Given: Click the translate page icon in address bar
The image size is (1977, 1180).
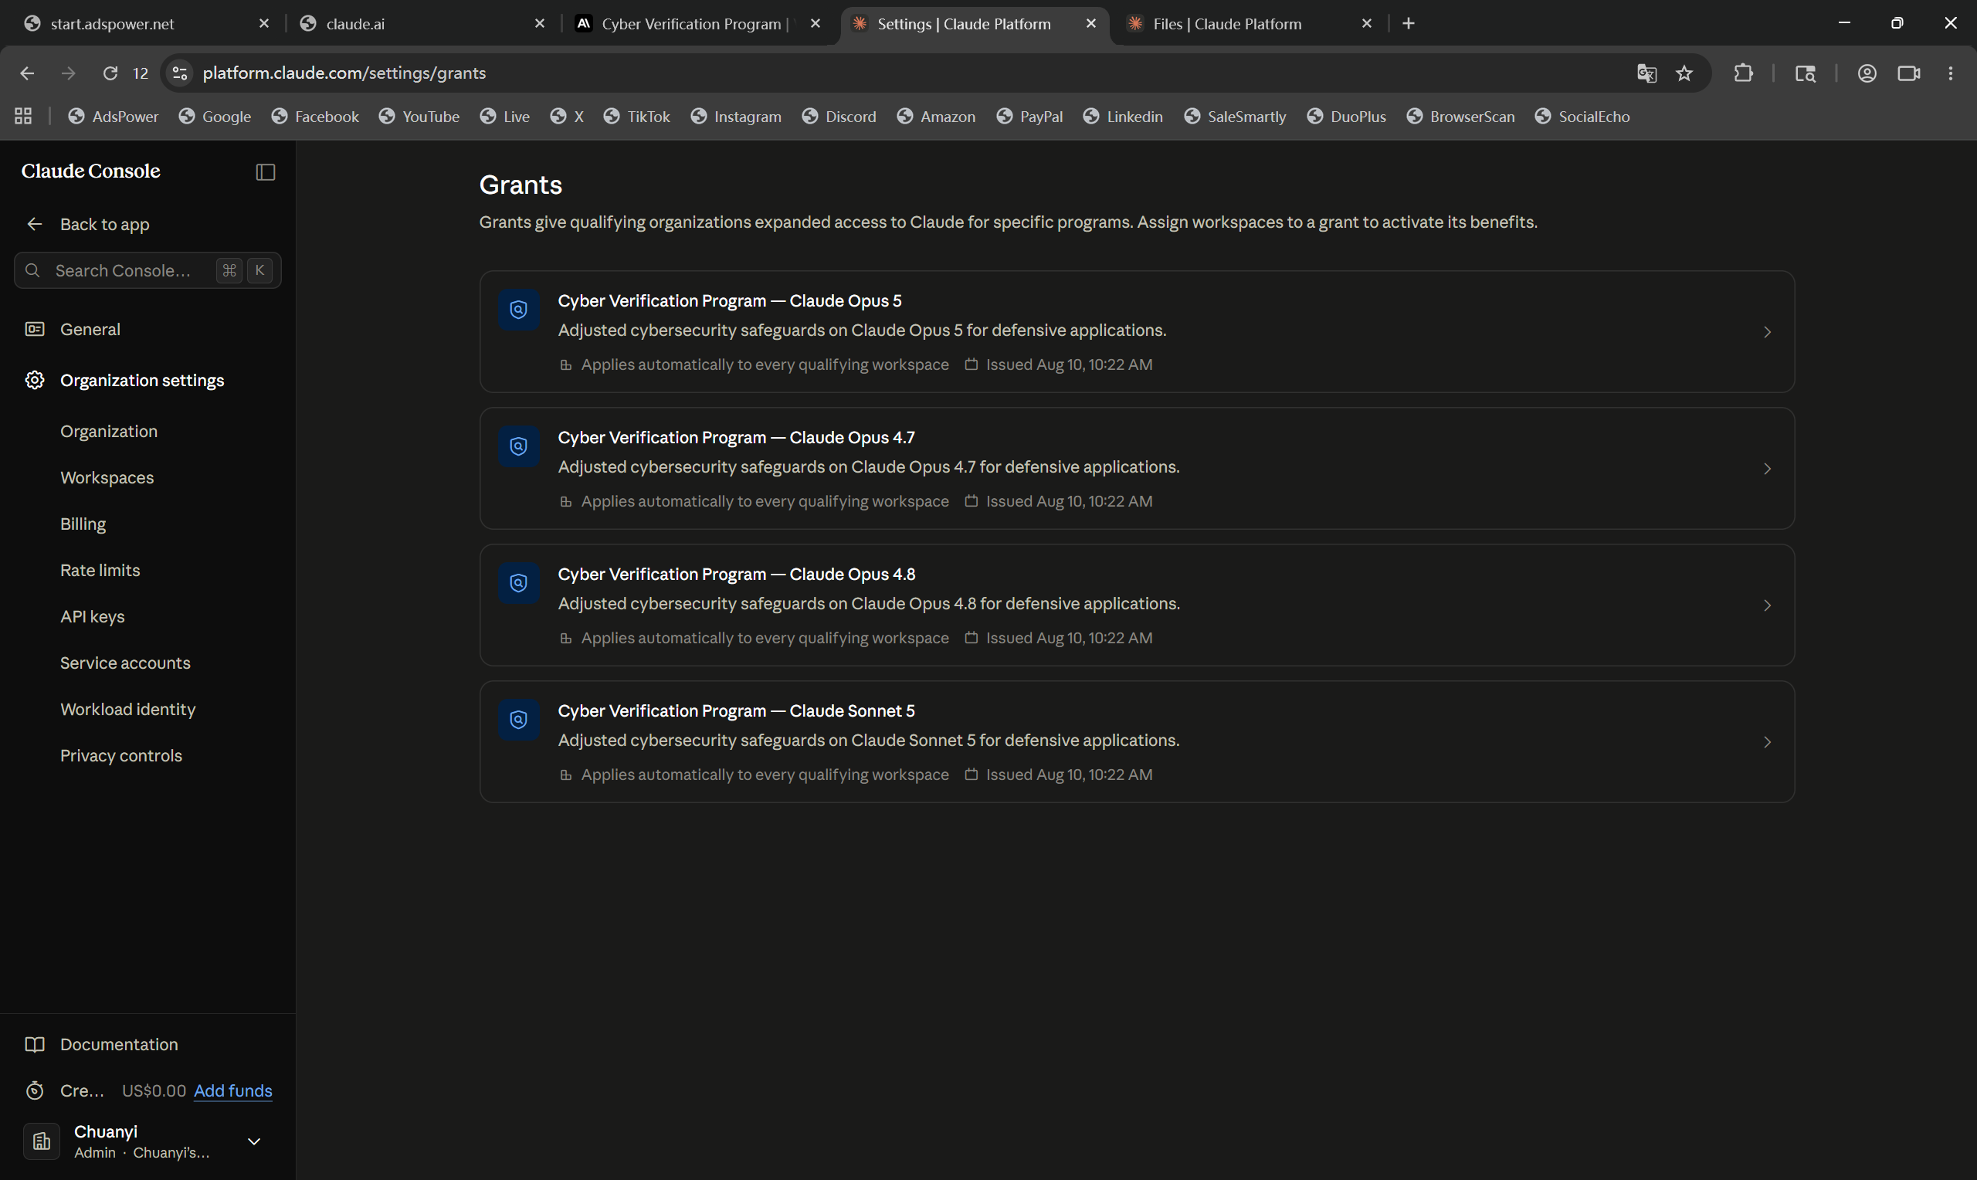Looking at the screenshot, I should point(1646,73).
